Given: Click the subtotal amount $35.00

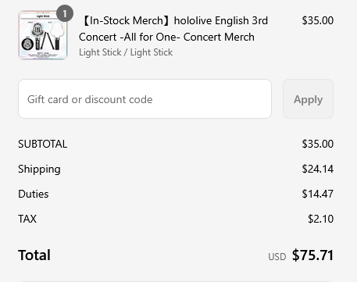Looking at the screenshot, I should (318, 144).
